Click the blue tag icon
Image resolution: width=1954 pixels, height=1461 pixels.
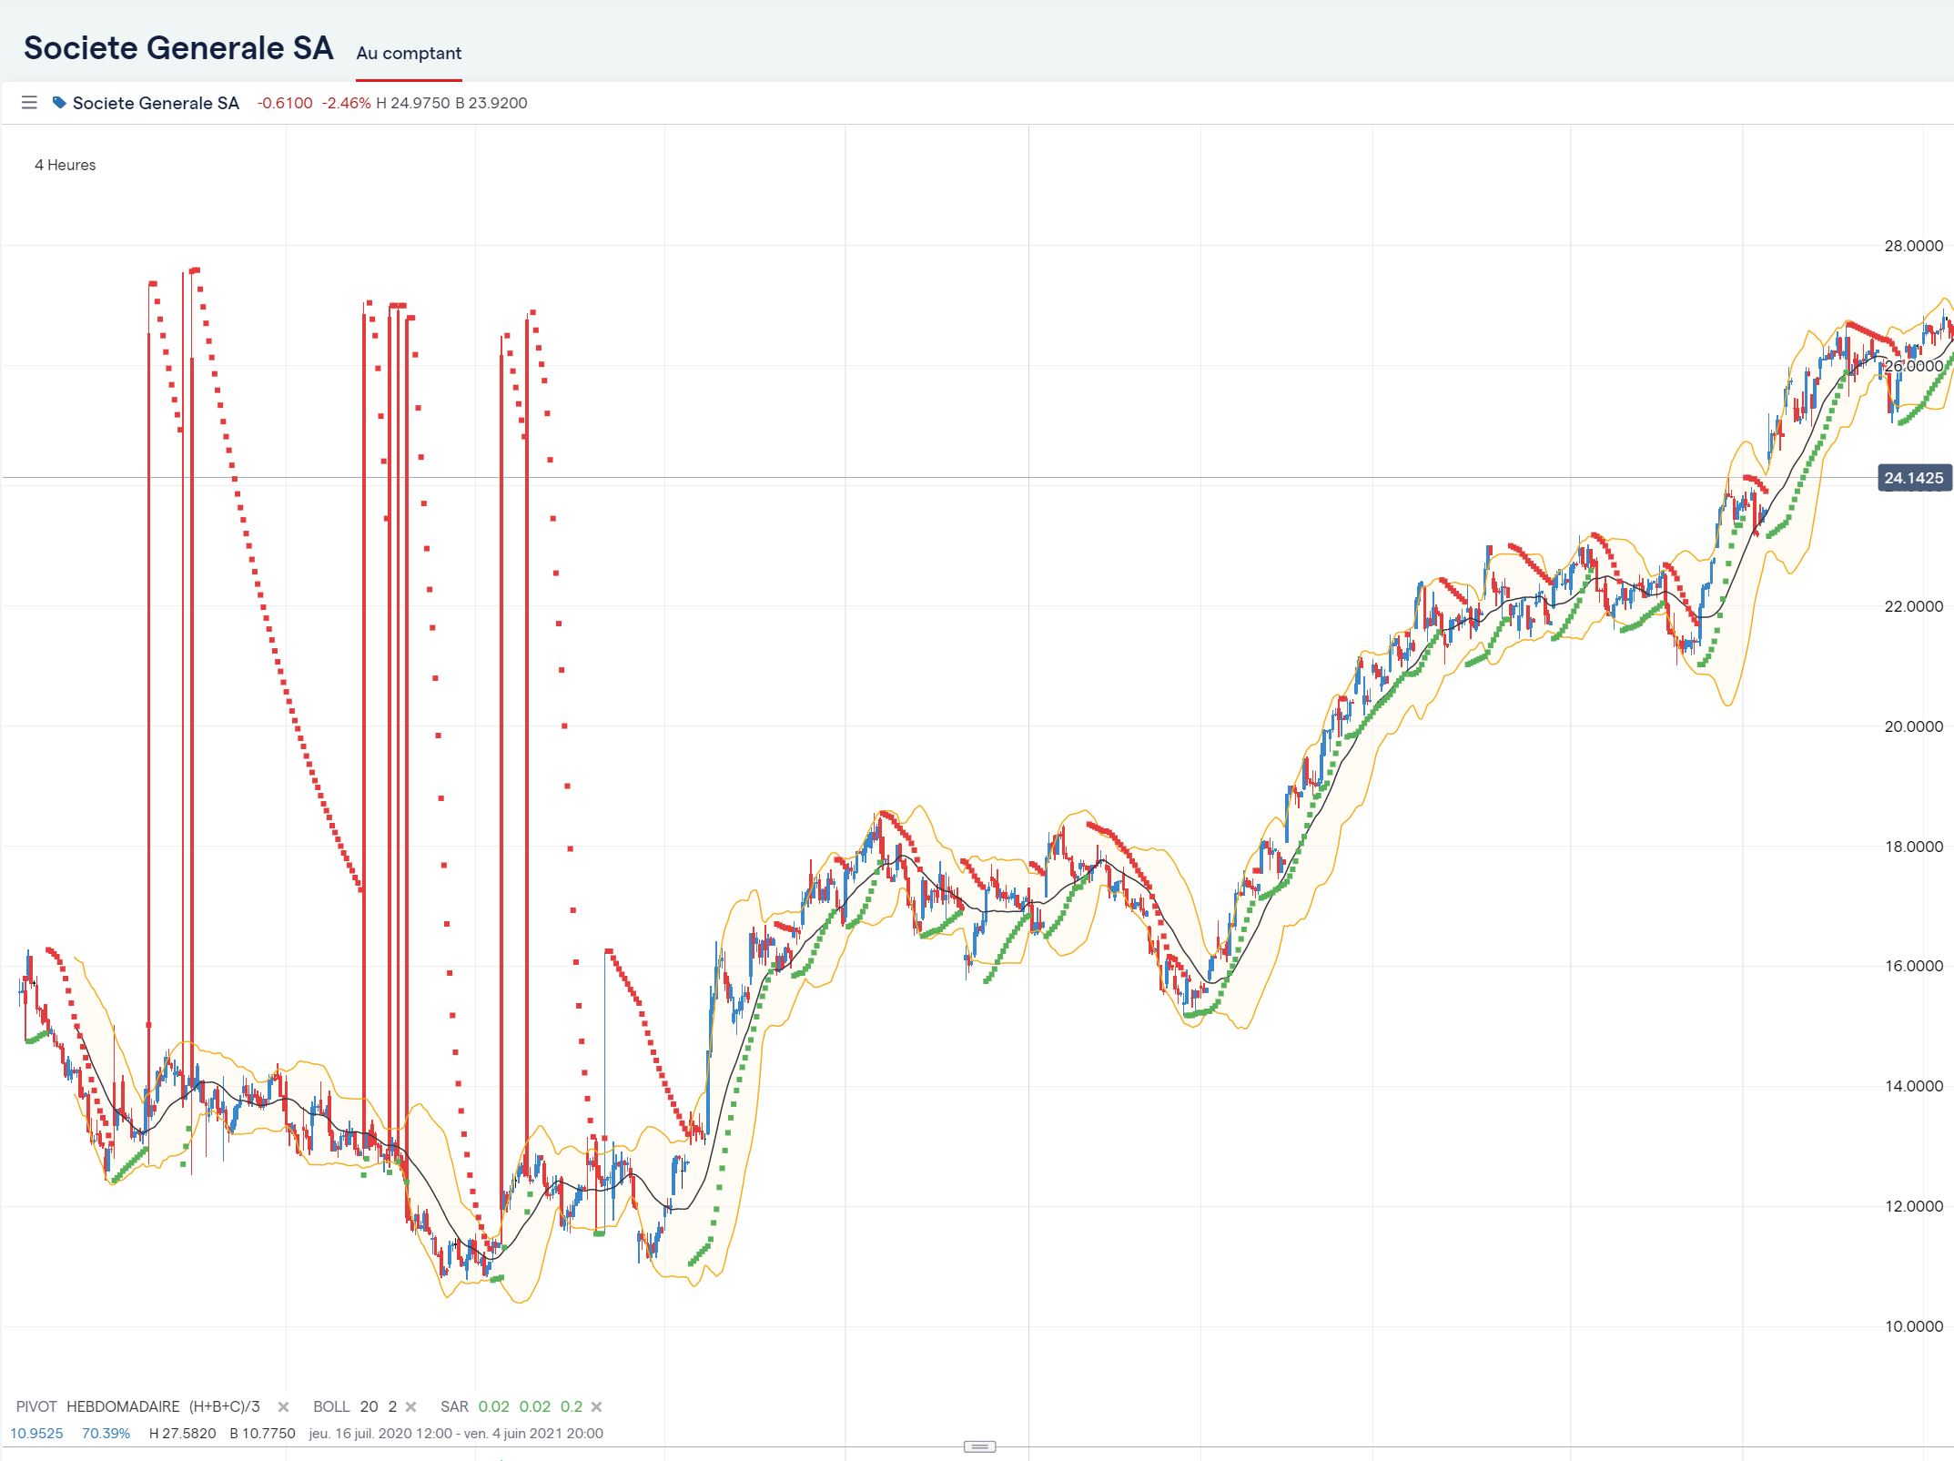[59, 103]
